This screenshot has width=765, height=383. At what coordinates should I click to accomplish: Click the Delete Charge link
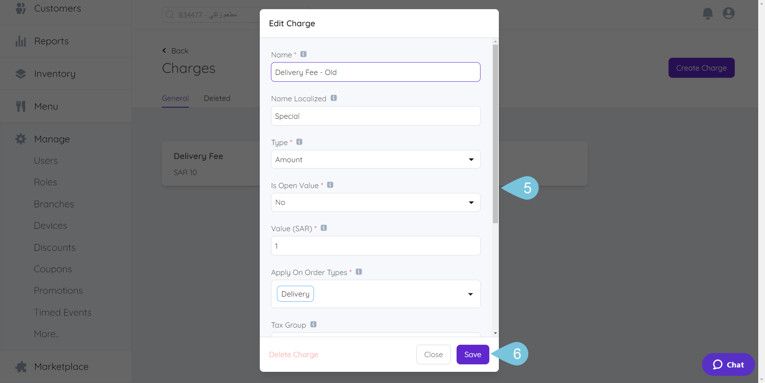click(x=294, y=355)
